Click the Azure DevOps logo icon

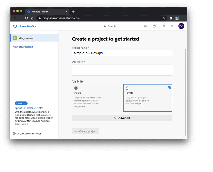coord(15,26)
